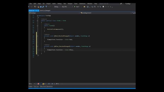Open the Analyze menu

point(70,4)
